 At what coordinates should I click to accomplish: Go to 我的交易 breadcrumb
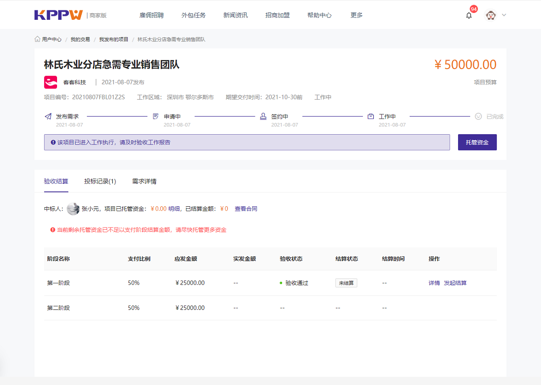click(x=80, y=39)
